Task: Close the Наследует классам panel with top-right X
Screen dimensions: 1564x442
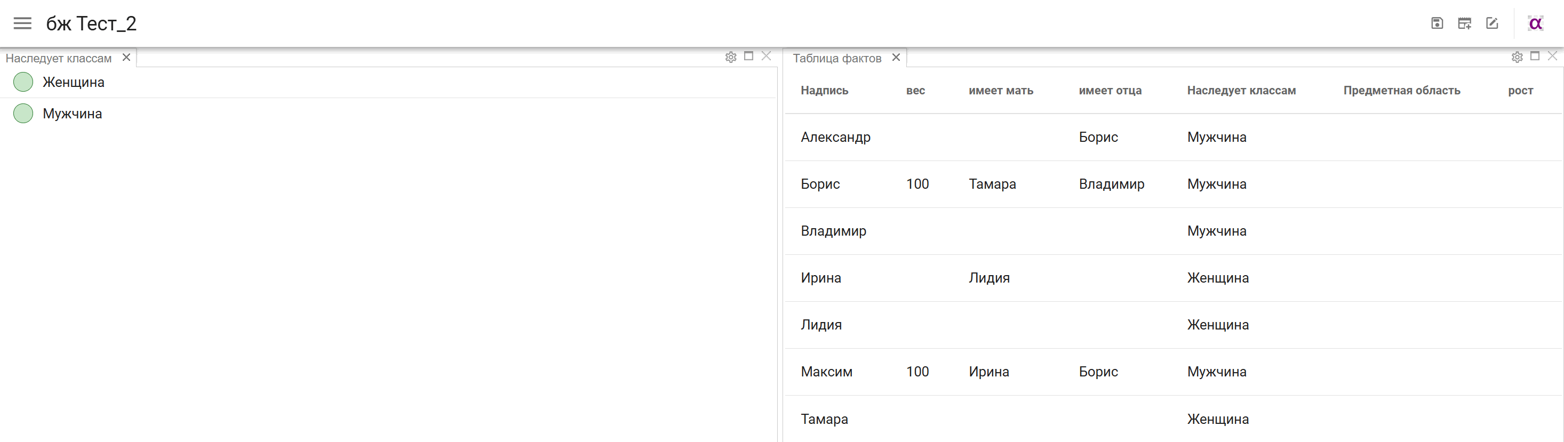Action: click(x=766, y=56)
